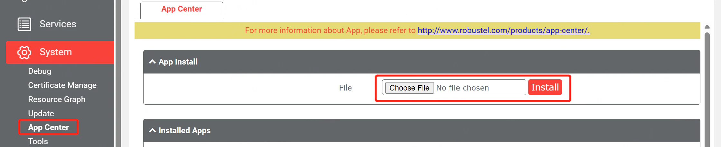Open Tools in the sidebar
Screen dimensions: 721x147
pyautogui.click(x=38, y=142)
